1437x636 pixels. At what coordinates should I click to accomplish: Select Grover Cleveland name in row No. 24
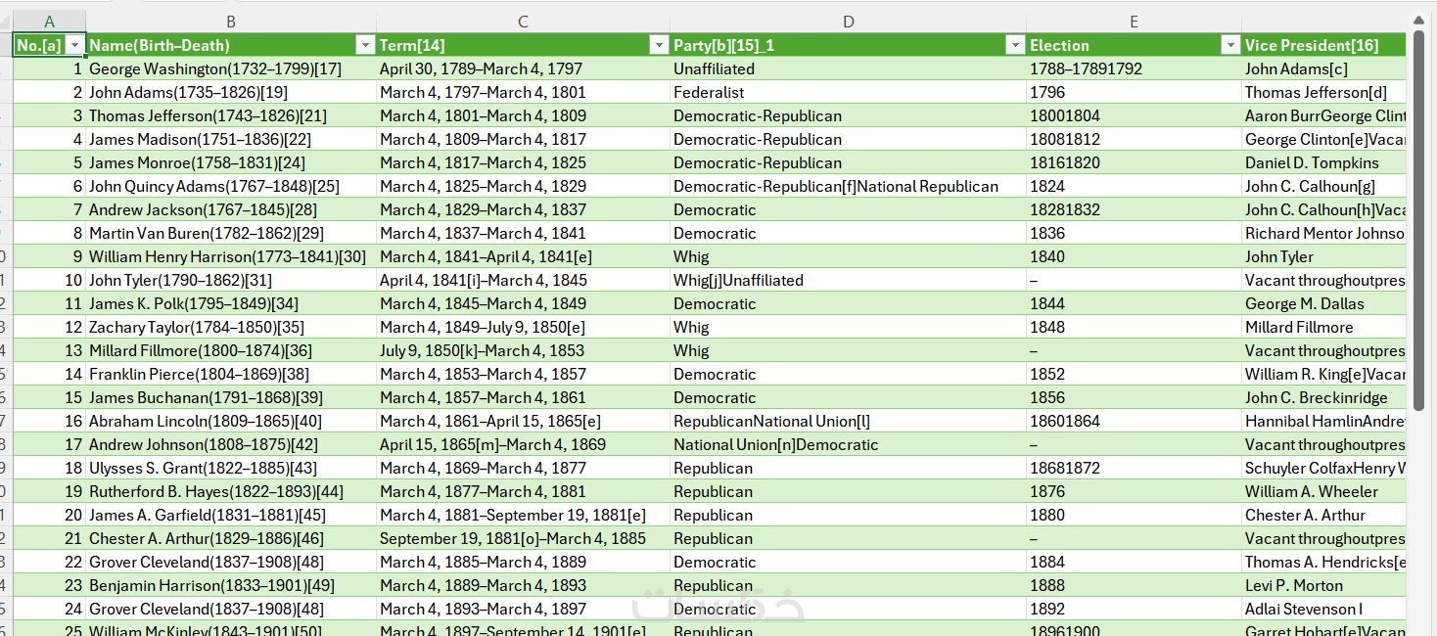(231, 609)
